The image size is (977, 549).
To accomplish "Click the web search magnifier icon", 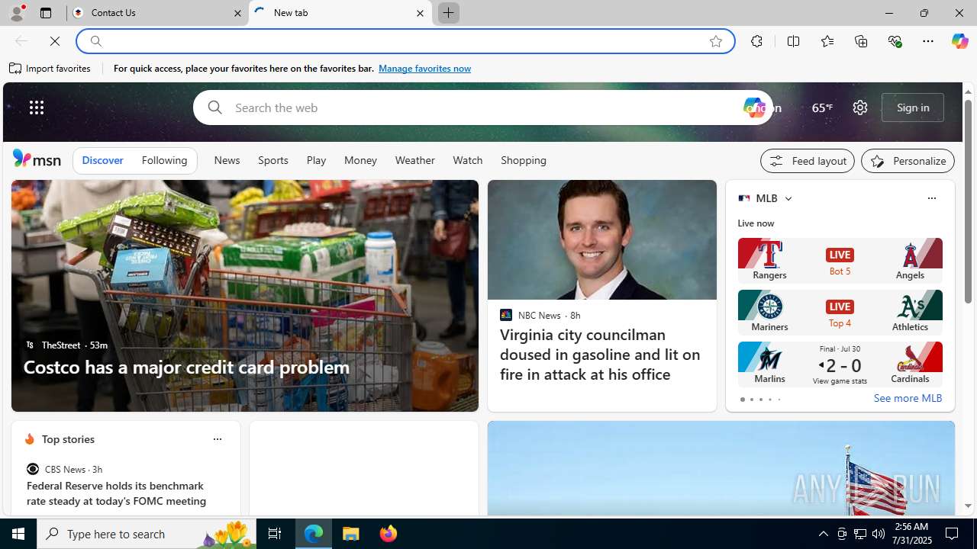I will (214, 108).
